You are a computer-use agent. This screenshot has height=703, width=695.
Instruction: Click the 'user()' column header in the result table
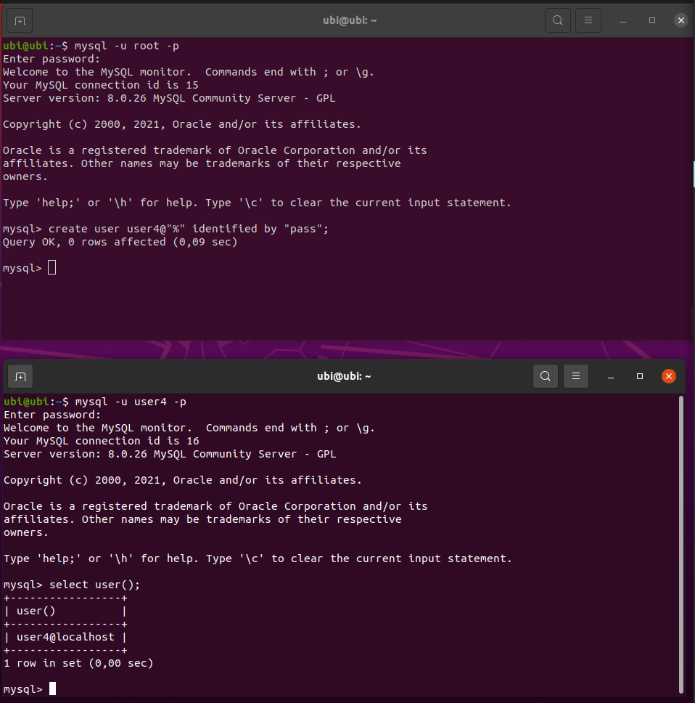click(x=36, y=611)
